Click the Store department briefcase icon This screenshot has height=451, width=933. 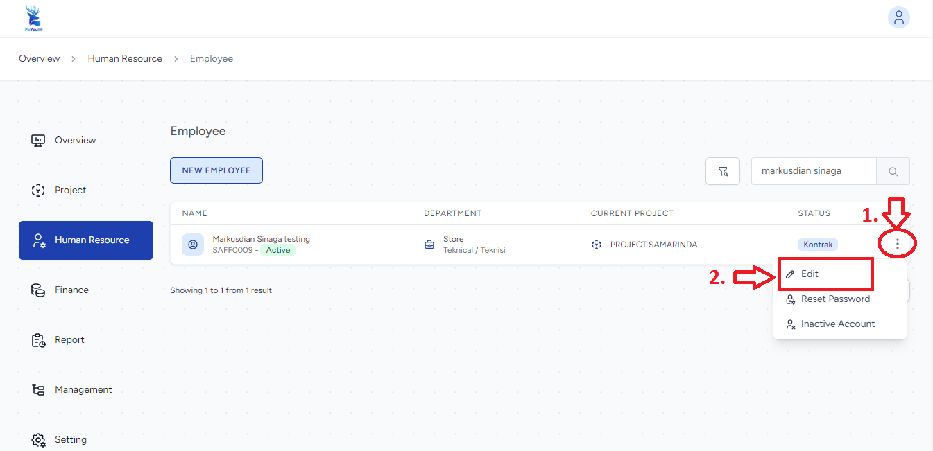coord(429,245)
